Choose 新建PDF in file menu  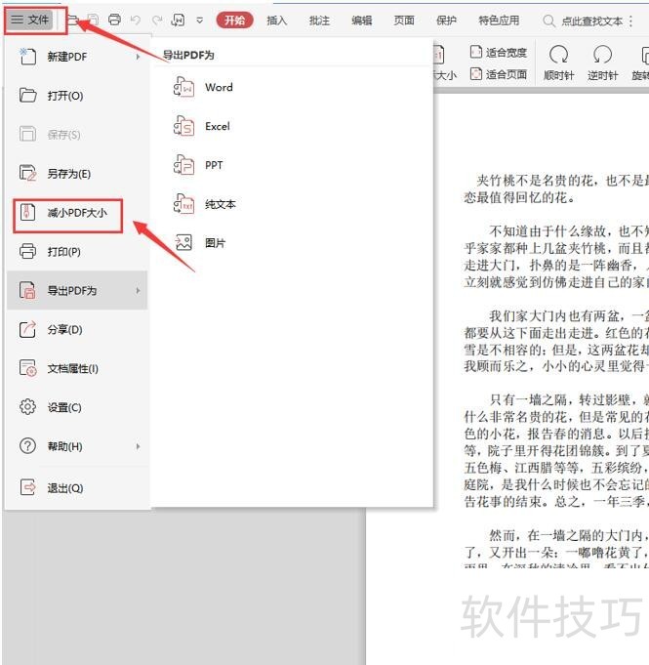tap(77, 57)
